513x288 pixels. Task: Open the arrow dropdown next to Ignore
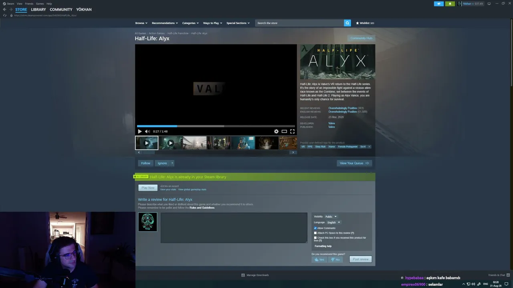pos(172,163)
